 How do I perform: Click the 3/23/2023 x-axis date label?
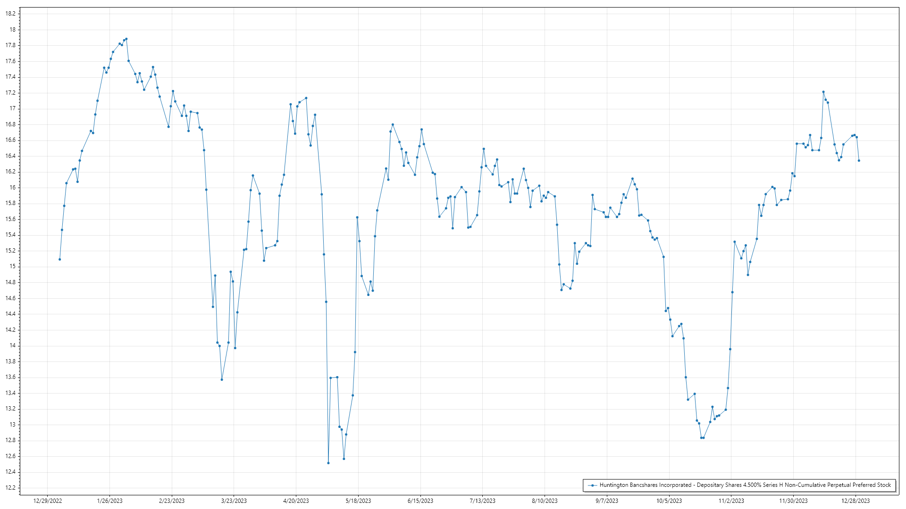pos(234,501)
